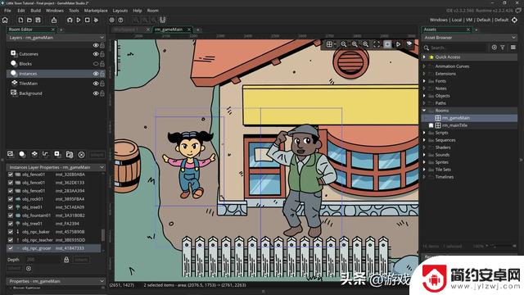Collapse Properties - rm_gameMain panel
Screen dimensions: 524x295
point(102,281)
